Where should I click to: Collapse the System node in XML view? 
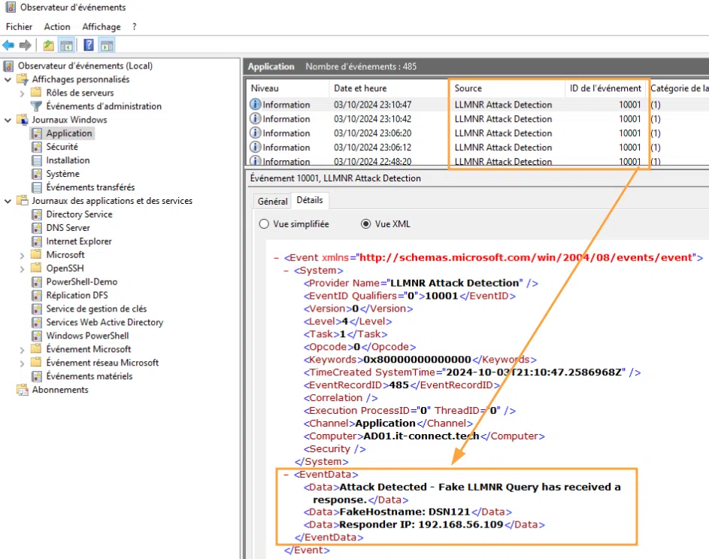click(x=287, y=271)
